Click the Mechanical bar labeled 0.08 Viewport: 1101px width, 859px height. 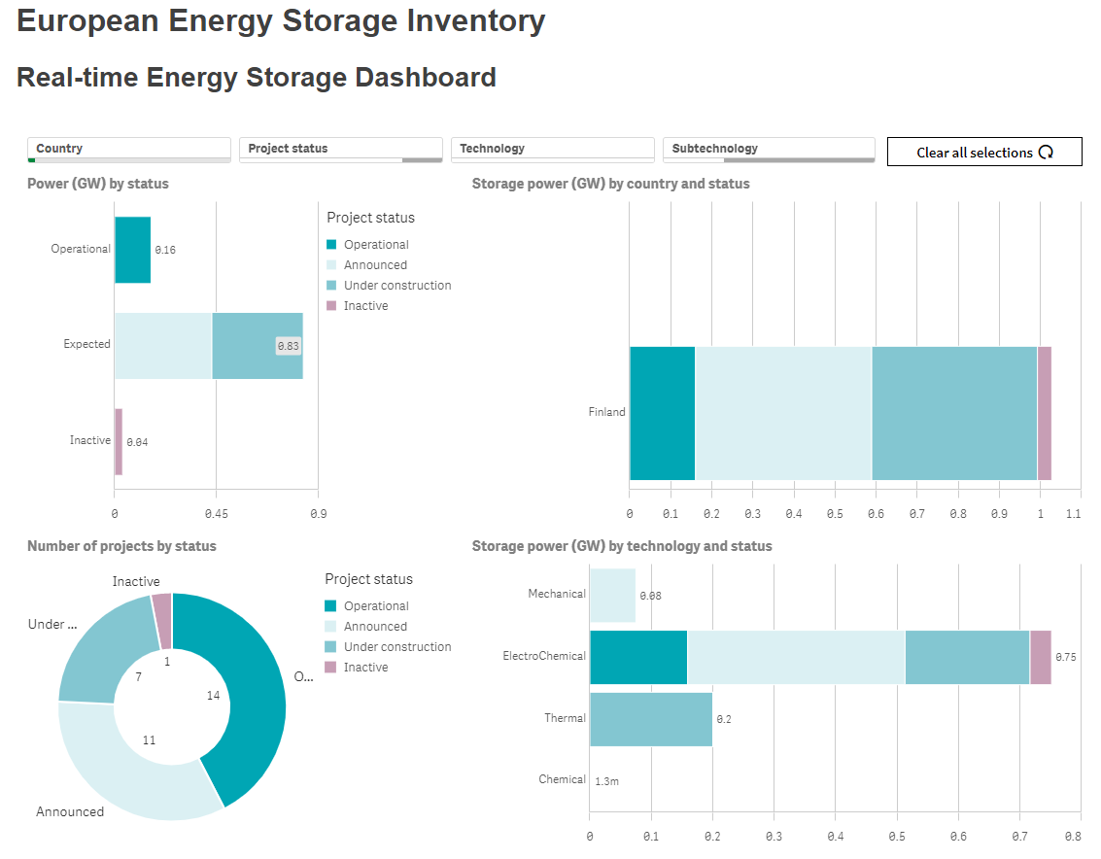click(x=612, y=595)
